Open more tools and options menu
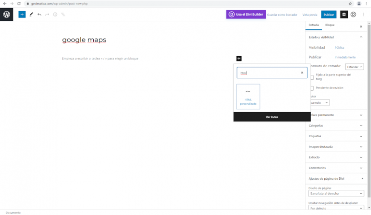 coord(363,14)
